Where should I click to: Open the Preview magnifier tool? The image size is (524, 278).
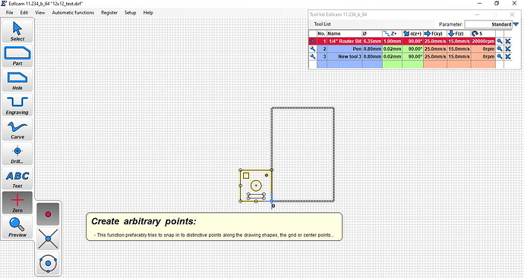pyautogui.click(x=17, y=227)
